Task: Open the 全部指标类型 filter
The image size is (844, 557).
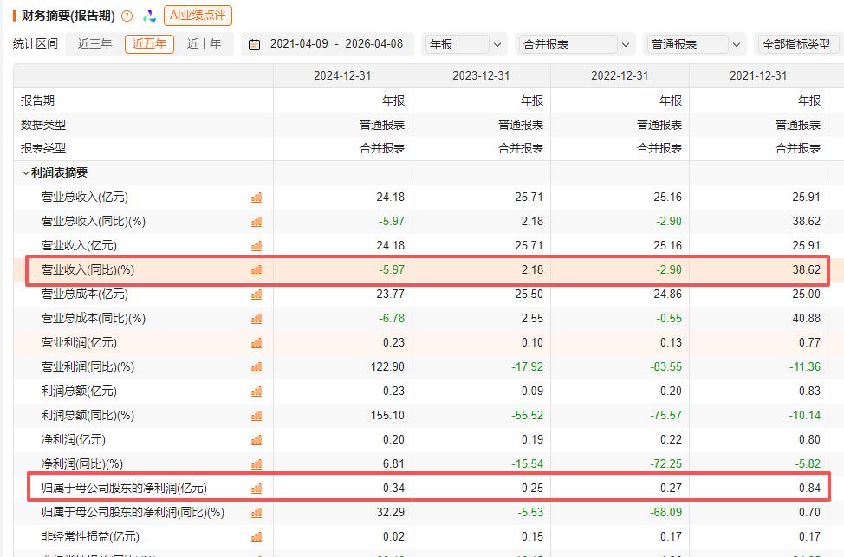Action: [796, 44]
